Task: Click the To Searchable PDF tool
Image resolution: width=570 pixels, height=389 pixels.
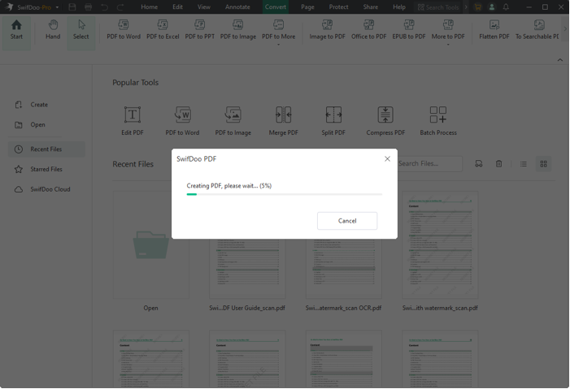Action: click(537, 30)
